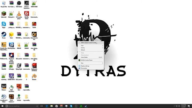Launch the FileZilla Client desktop shortcut
This screenshot has height=108, width=192.
[x=26, y=13]
